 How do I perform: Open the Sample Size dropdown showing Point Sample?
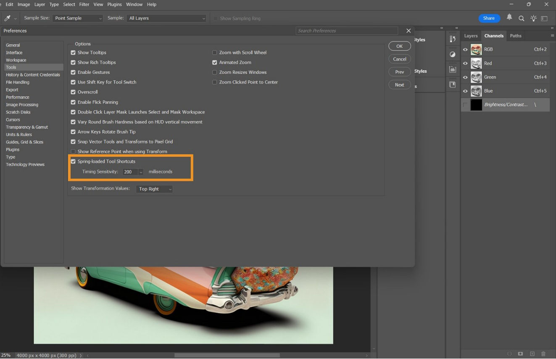pyautogui.click(x=78, y=18)
